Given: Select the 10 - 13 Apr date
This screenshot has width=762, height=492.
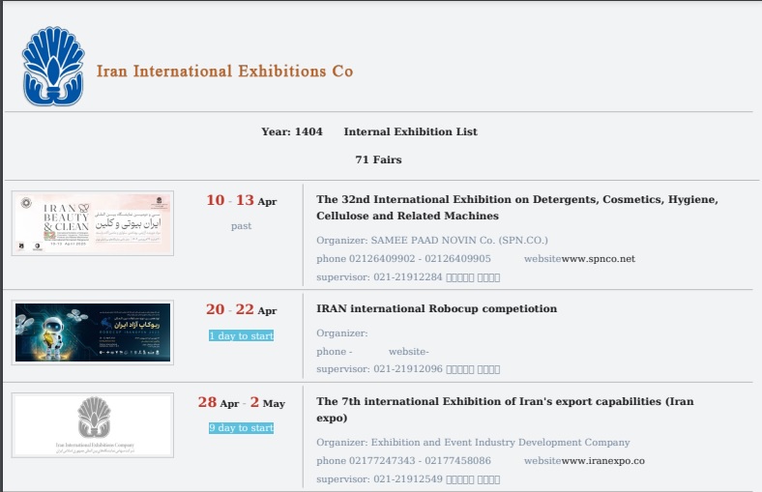Looking at the screenshot, I should 241,201.
